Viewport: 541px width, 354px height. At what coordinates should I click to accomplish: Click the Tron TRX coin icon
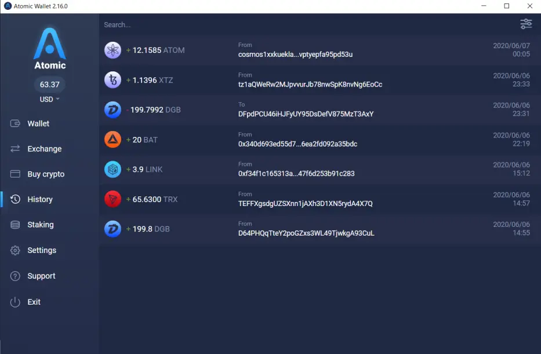tap(113, 199)
